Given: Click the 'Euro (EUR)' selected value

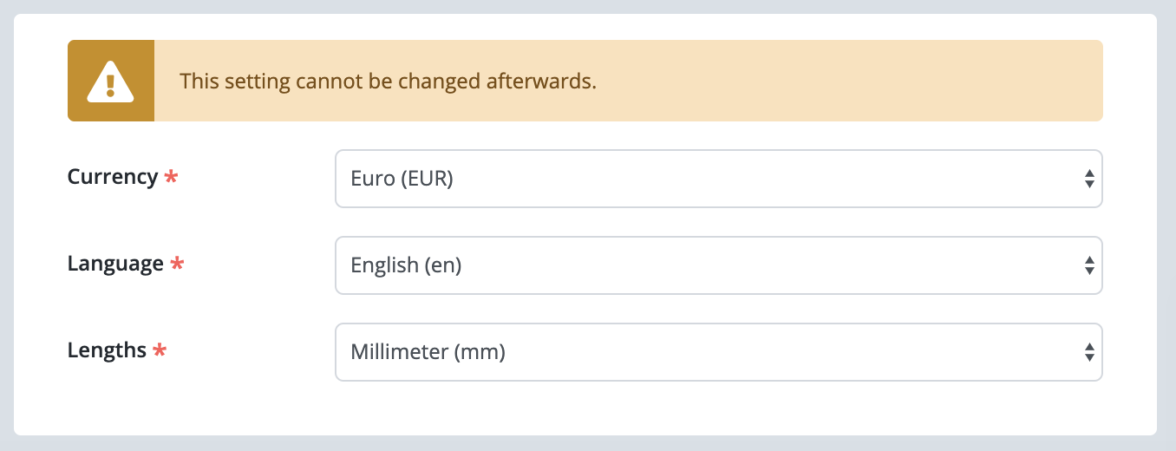Looking at the screenshot, I should 402,179.
